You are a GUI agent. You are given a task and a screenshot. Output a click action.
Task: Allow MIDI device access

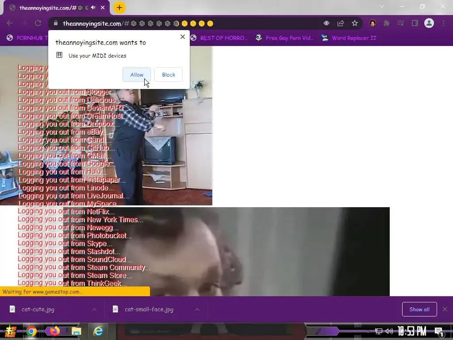coord(137,74)
